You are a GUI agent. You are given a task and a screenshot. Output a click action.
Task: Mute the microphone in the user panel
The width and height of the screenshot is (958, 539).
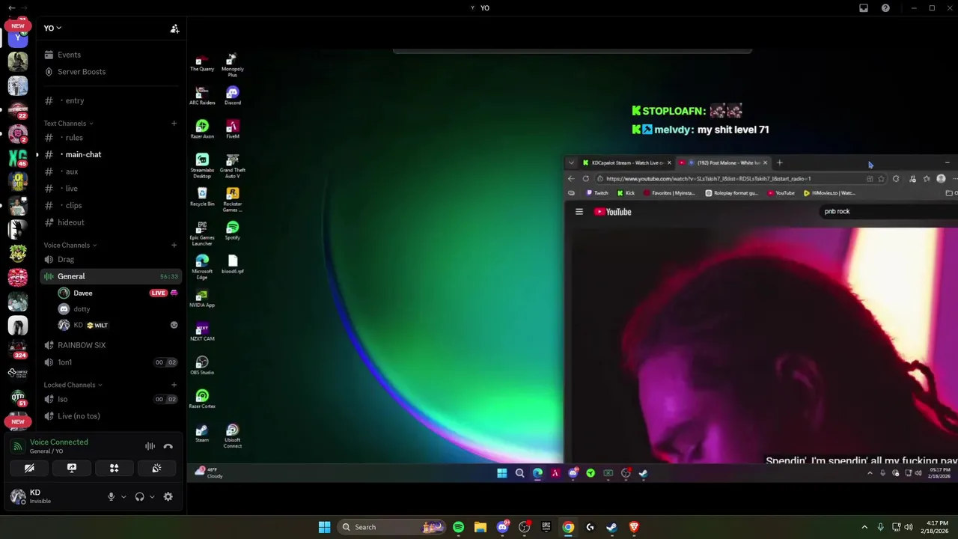click(x=111, y=496)
